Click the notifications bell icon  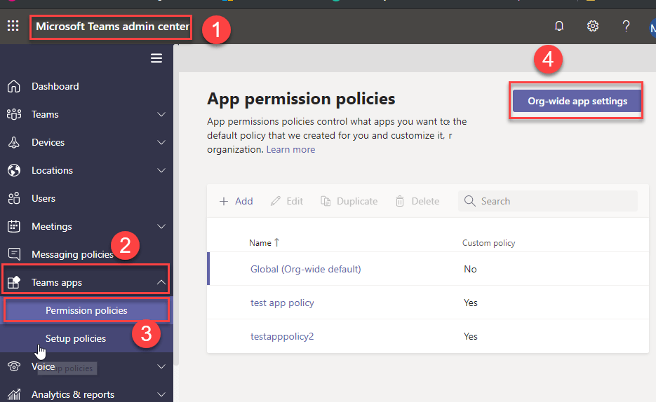(x=559, y=26)
